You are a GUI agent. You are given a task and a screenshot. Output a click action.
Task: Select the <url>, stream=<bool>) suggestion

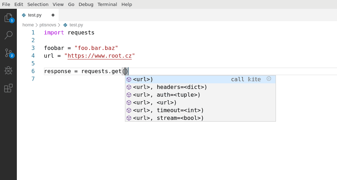[x=200, y=118]
